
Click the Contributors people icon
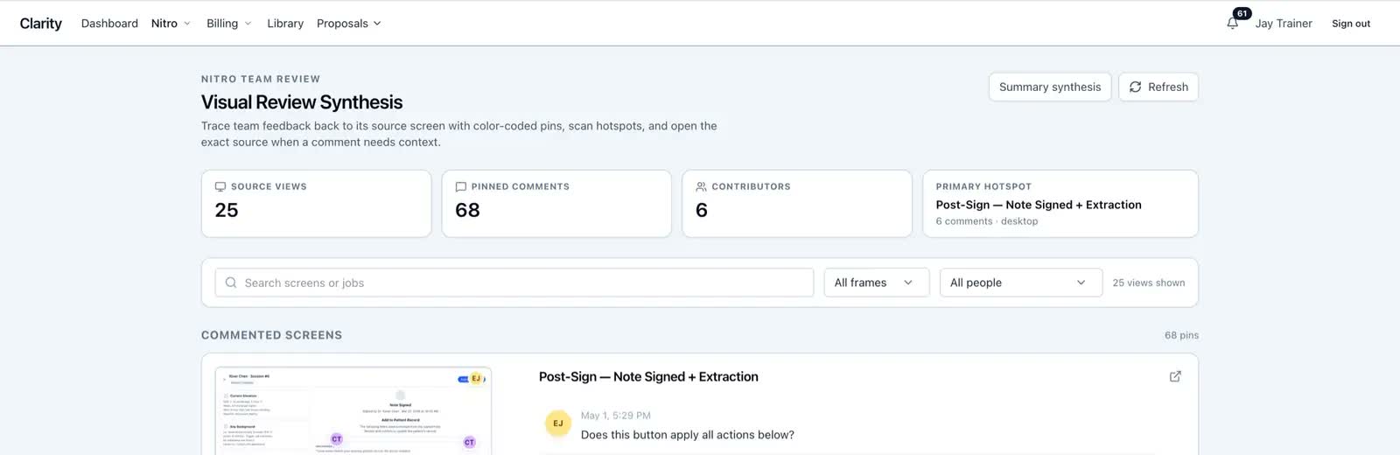click(x=701, y=186)
